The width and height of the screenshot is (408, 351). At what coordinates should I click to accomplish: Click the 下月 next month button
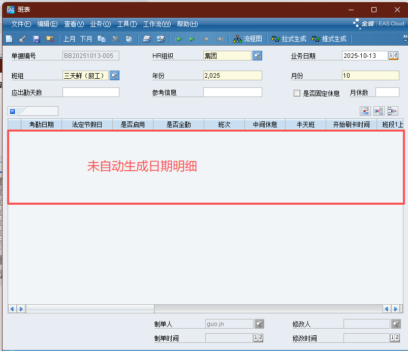click(86, 39)
